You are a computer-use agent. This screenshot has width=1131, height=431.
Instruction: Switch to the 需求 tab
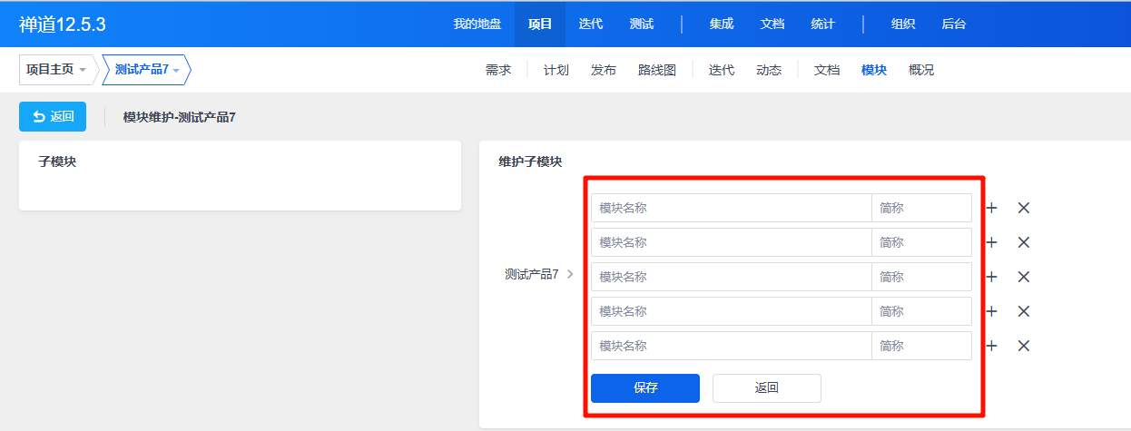[498, 70]
